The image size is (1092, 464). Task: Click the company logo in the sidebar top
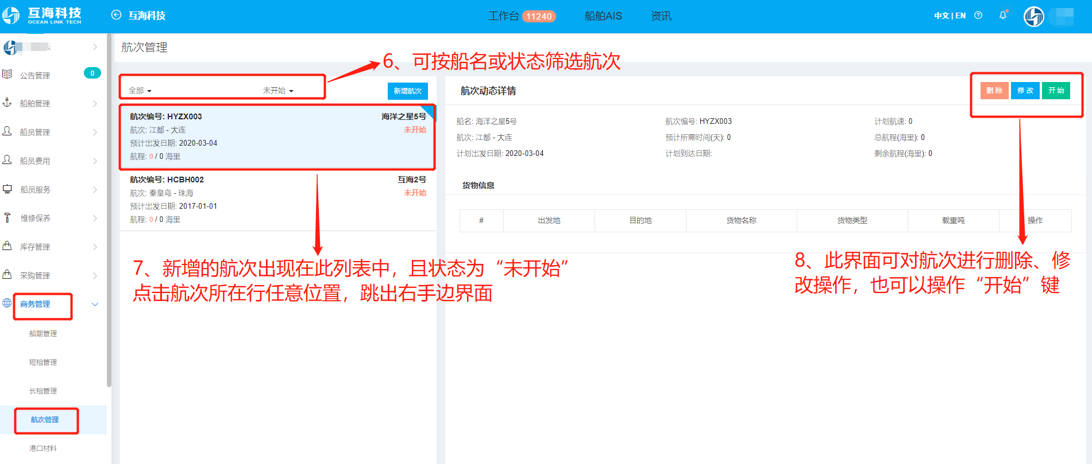point(10,47)
